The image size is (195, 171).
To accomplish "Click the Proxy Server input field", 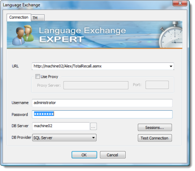I will pos(96,85).
